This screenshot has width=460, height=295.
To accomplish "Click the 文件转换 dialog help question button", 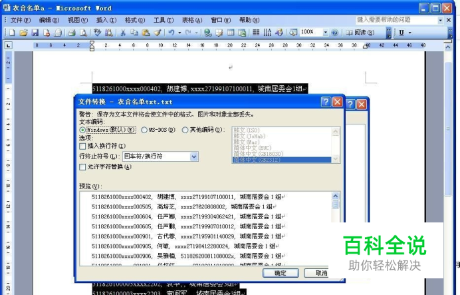I will point(326,102).
